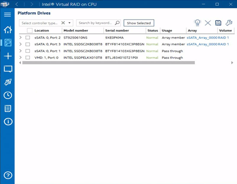237x184 pixels.
Task: Sort by the Usage column header
Action: pos(167,31)
